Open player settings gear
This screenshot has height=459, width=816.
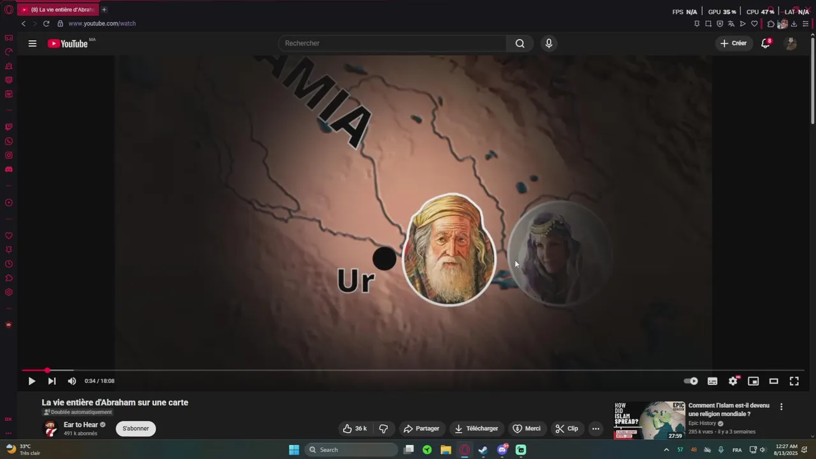(x=733, y=381)
